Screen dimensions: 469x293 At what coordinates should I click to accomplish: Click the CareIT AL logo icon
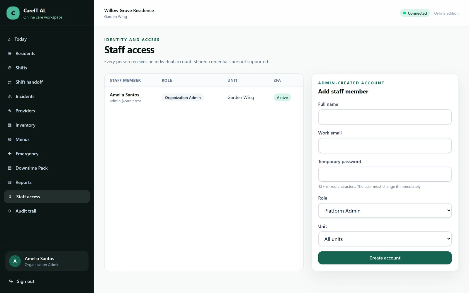pyautogui.click(x=13, y=13)
